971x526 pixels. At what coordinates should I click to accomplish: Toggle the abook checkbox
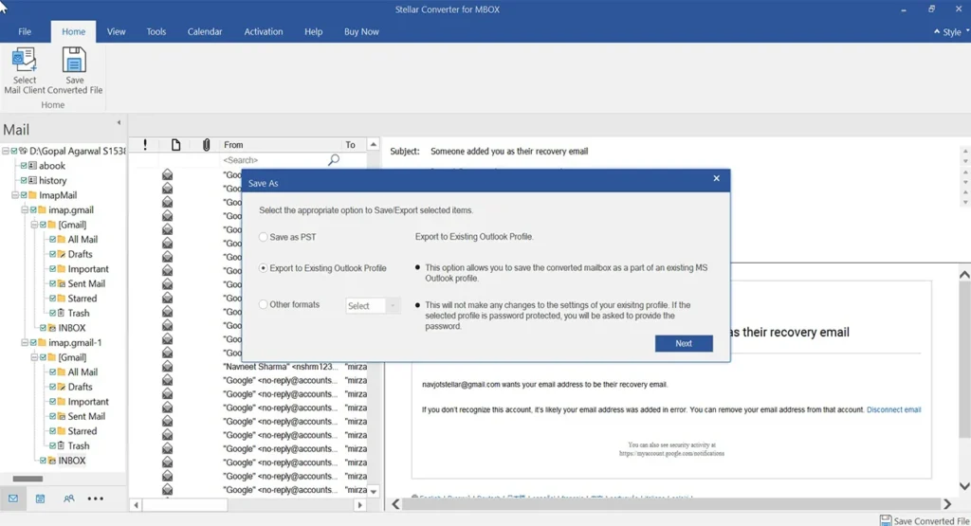(x=24, y=166)
